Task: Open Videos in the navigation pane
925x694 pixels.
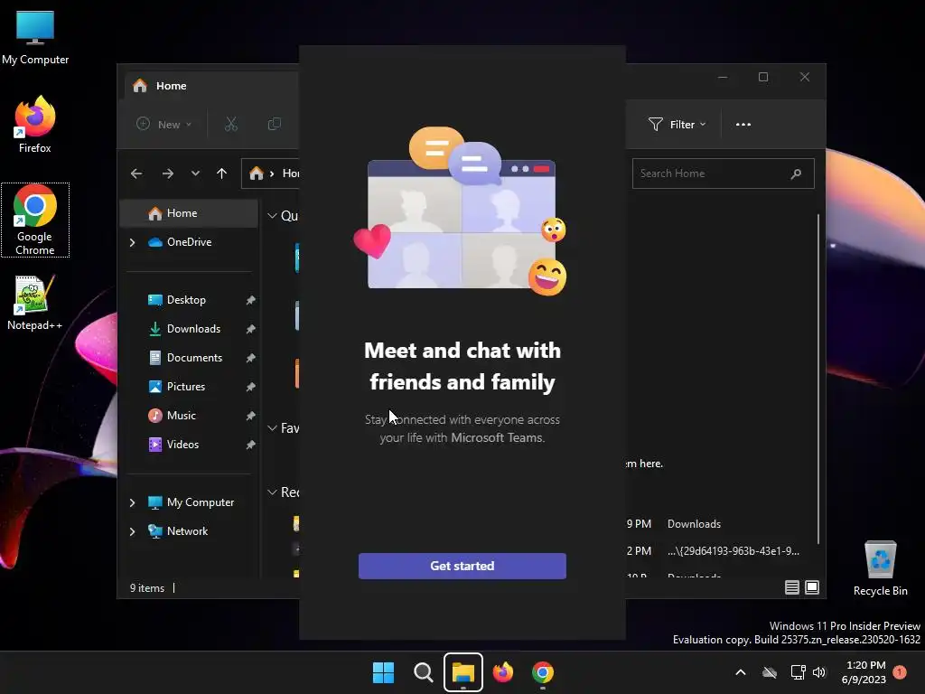Action: (182, 445)
